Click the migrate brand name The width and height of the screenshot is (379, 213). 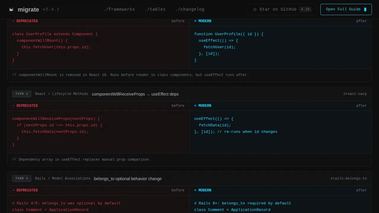tap(28, 9)
